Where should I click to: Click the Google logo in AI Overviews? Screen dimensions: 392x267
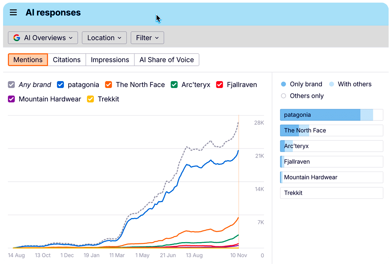pyautogui.click(x=16, y=38)
